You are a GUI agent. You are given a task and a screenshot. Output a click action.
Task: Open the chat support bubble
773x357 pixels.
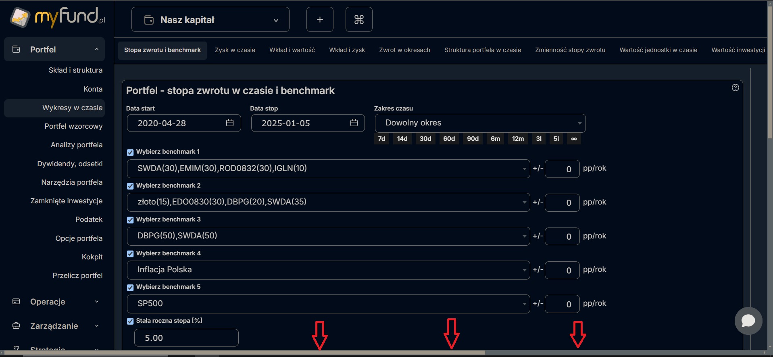(x=748, y=321)
